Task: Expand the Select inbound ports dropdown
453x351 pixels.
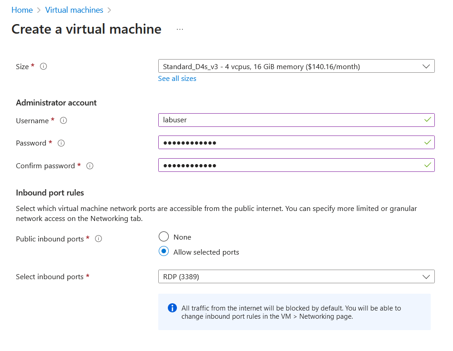Action: pos(296,276)
